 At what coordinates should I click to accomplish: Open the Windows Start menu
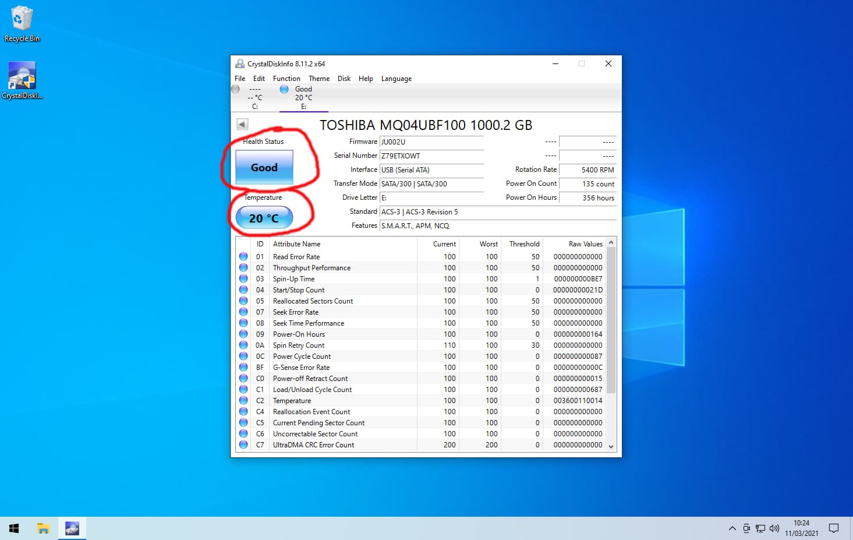(14, 528)
